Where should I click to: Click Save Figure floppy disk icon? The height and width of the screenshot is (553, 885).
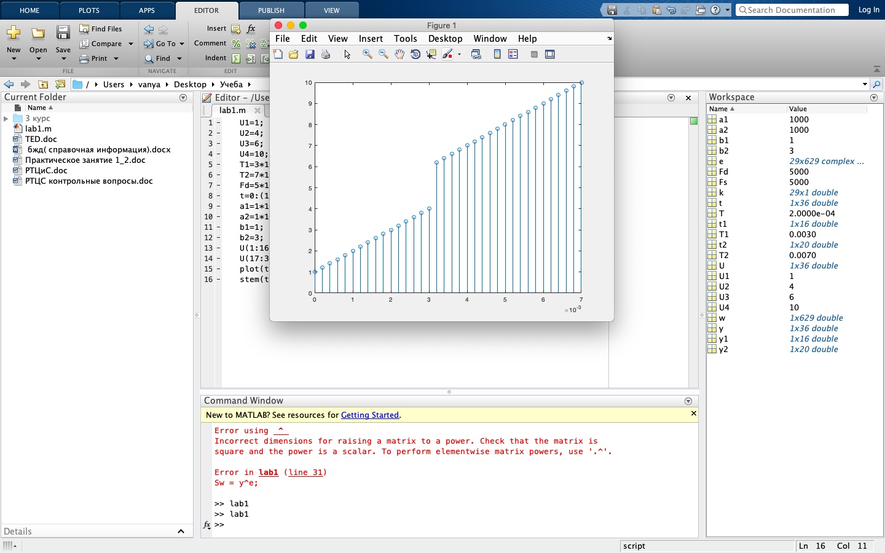point(310,54)
